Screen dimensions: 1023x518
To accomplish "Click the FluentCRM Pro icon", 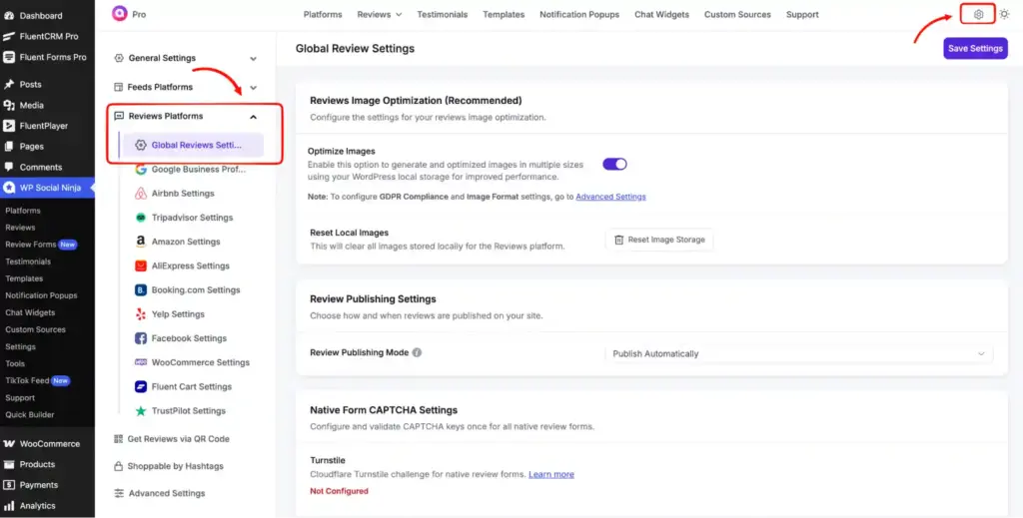I will point(9,37).
